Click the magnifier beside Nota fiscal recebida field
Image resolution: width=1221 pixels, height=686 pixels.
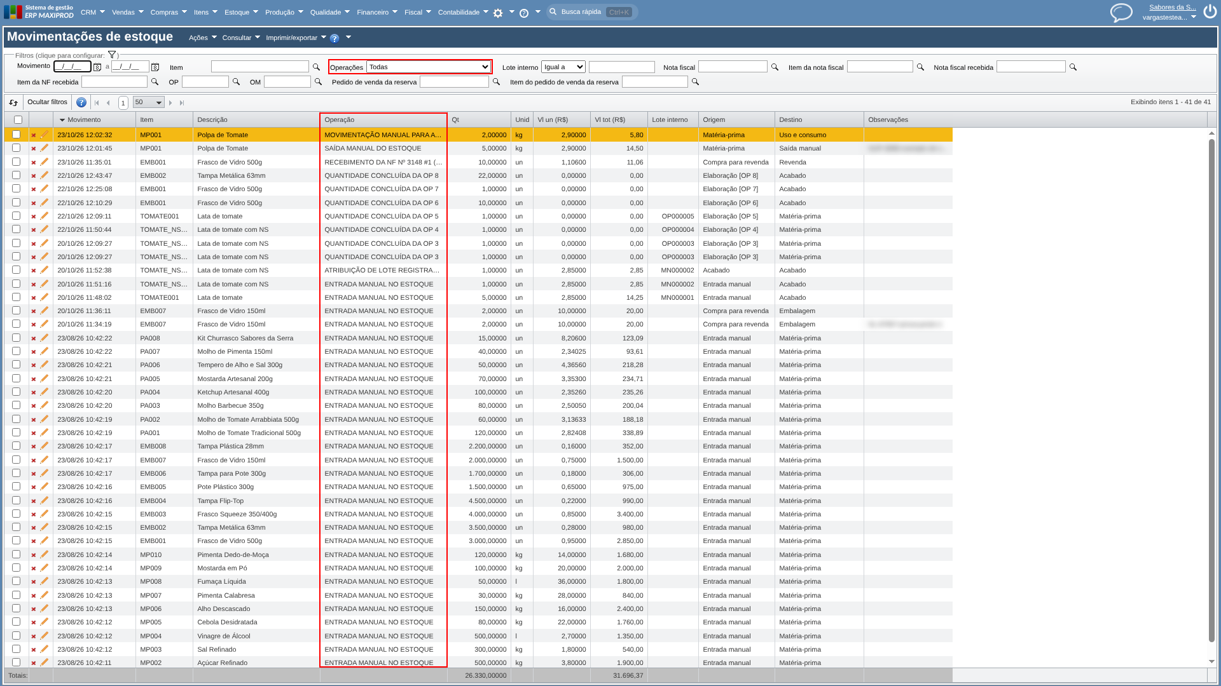tap(1073, 67)
